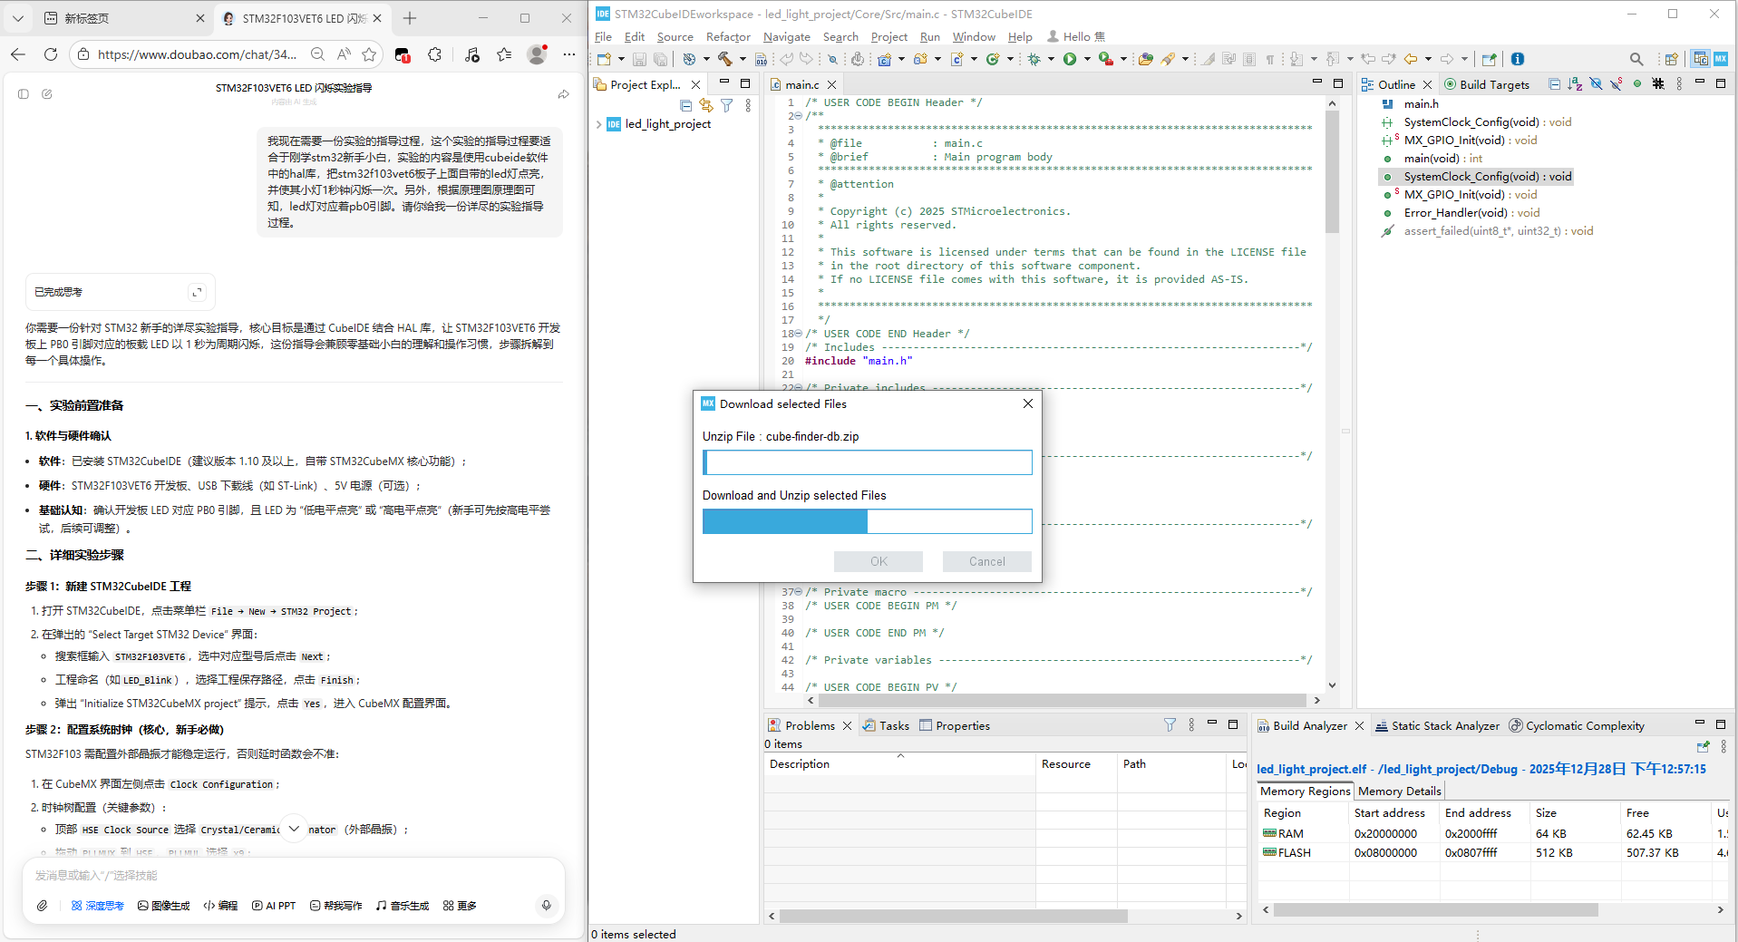Click the browser address bar URL
The image size is (1738, 942).
tap(197, 54)
